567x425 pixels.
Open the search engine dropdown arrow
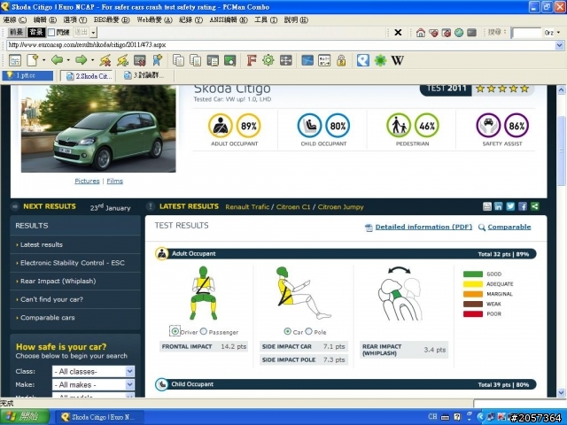(559, 33)
